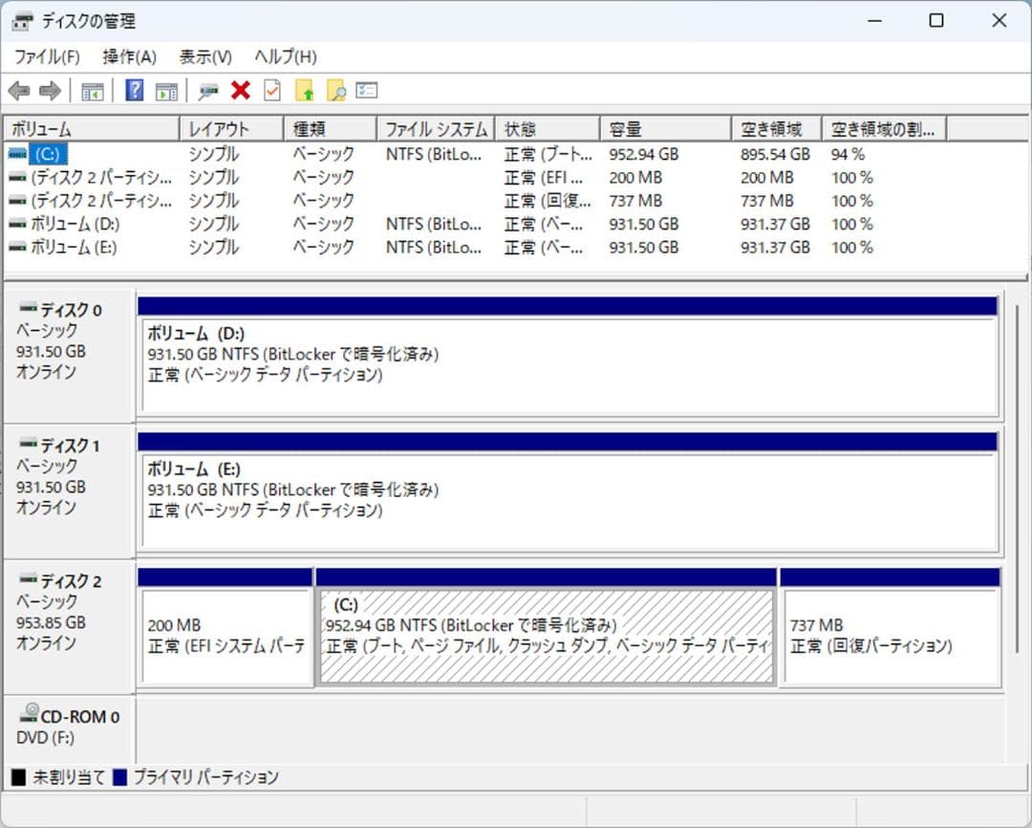The image size is (1032, 828).
Task: Click the red X delete volume icon
Action: pyautogui.click(x=239, y=90)
